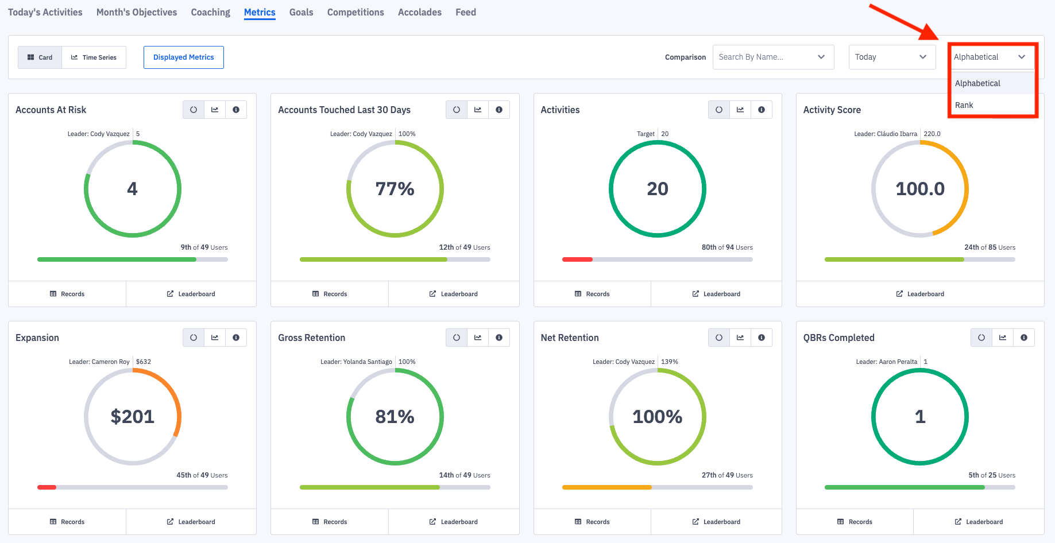This screenshot has height=543, width=1055.
Task: Click the refresh icon on Accounts At Risk card
Action: (194, 110)
